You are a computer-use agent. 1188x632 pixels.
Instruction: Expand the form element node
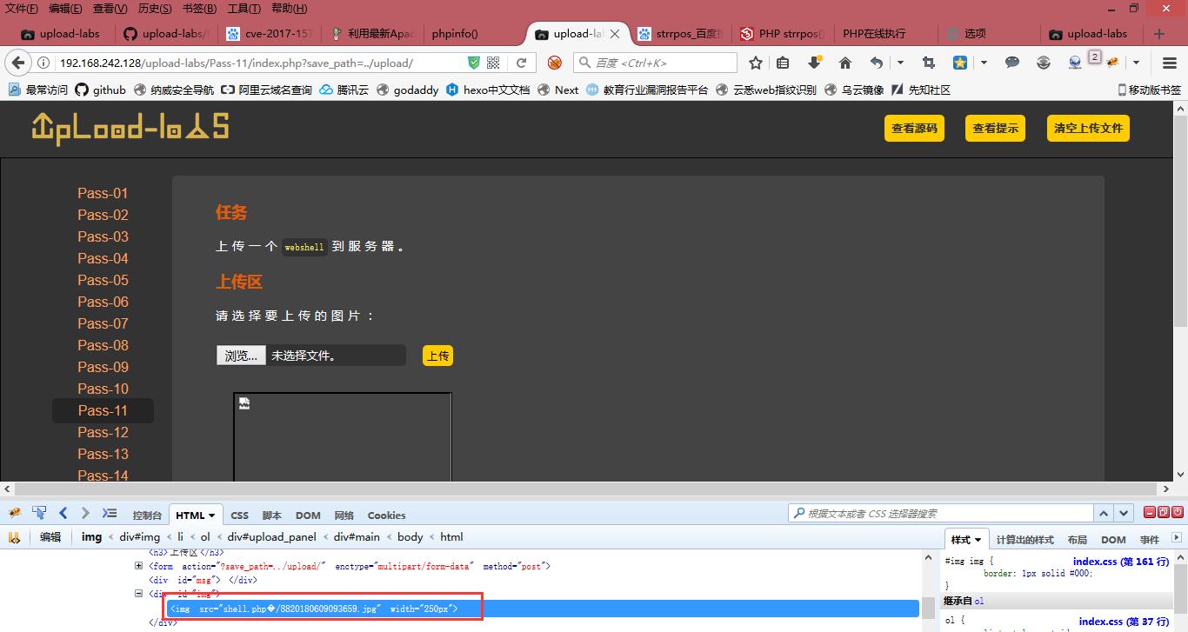(138, 566)
